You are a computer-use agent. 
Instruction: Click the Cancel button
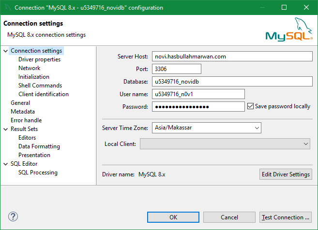click(x=229, y=217)
